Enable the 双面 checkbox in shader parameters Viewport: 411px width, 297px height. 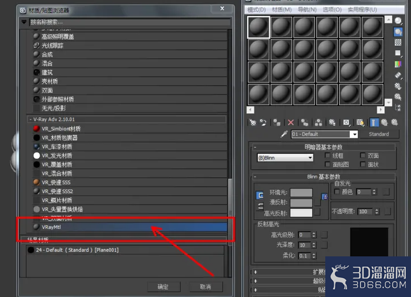click(x=362, y=155)
